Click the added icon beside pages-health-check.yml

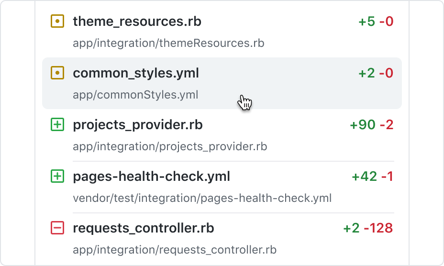(x=57, y=176)
